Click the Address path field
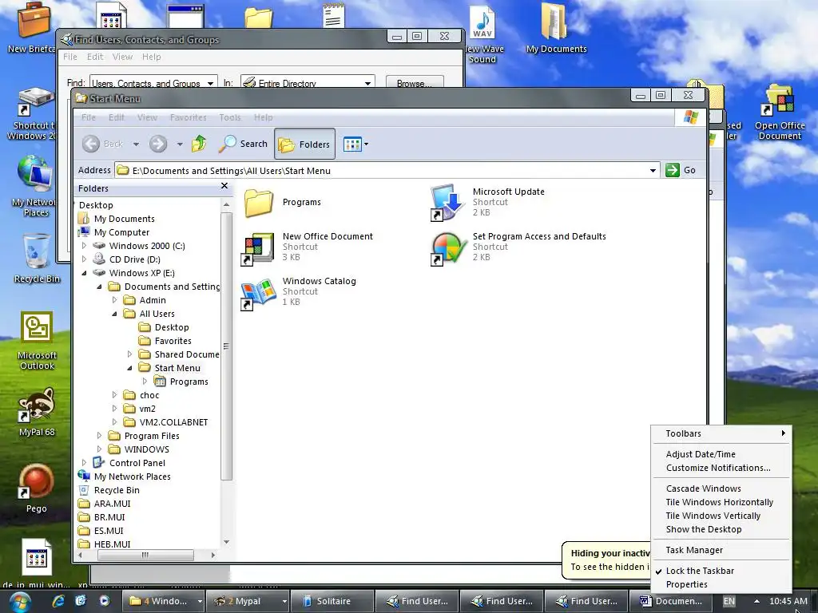818x613 pixels. pyautogui.click(x=381, y=171)
